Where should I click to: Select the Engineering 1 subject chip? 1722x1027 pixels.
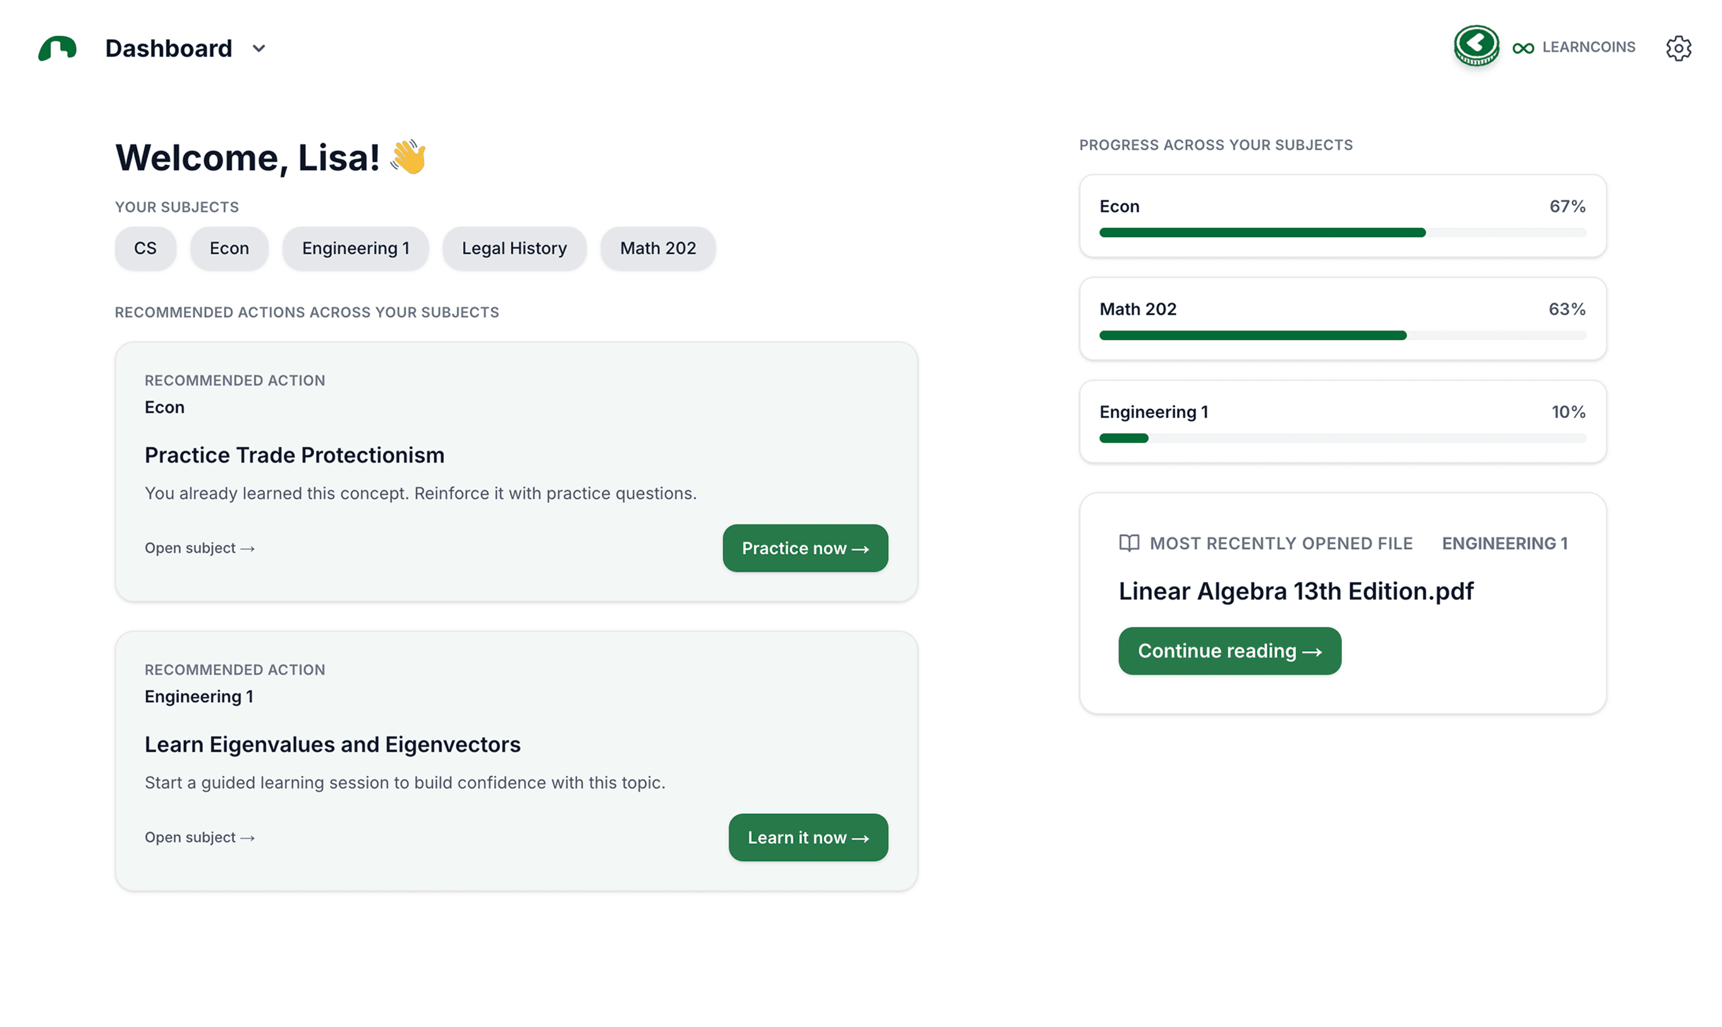click(356, 248)
